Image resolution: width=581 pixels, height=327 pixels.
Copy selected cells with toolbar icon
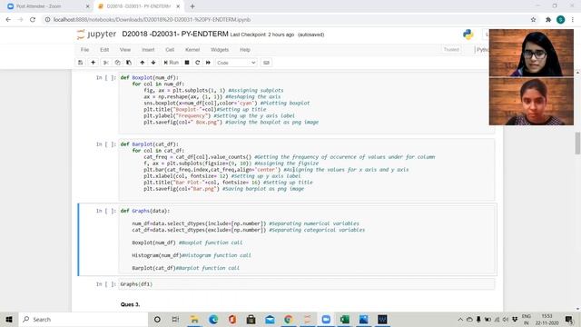click(117, 63)
